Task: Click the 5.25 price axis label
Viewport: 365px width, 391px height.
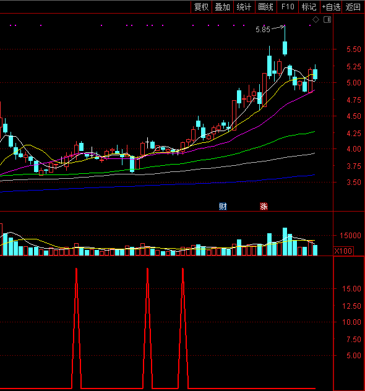Action: click(x=354, y=67)
